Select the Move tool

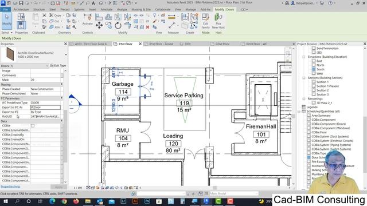pos(99,25)
